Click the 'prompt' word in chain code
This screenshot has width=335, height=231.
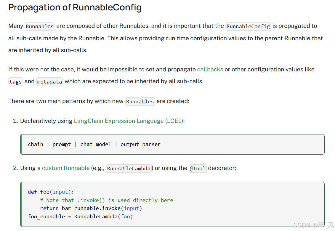point(62,144)
